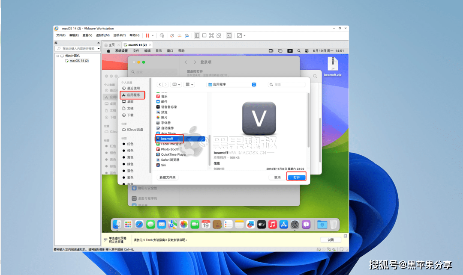Open the console view icon in VMware
The image size is (463, 275).
tap(229, 35)
